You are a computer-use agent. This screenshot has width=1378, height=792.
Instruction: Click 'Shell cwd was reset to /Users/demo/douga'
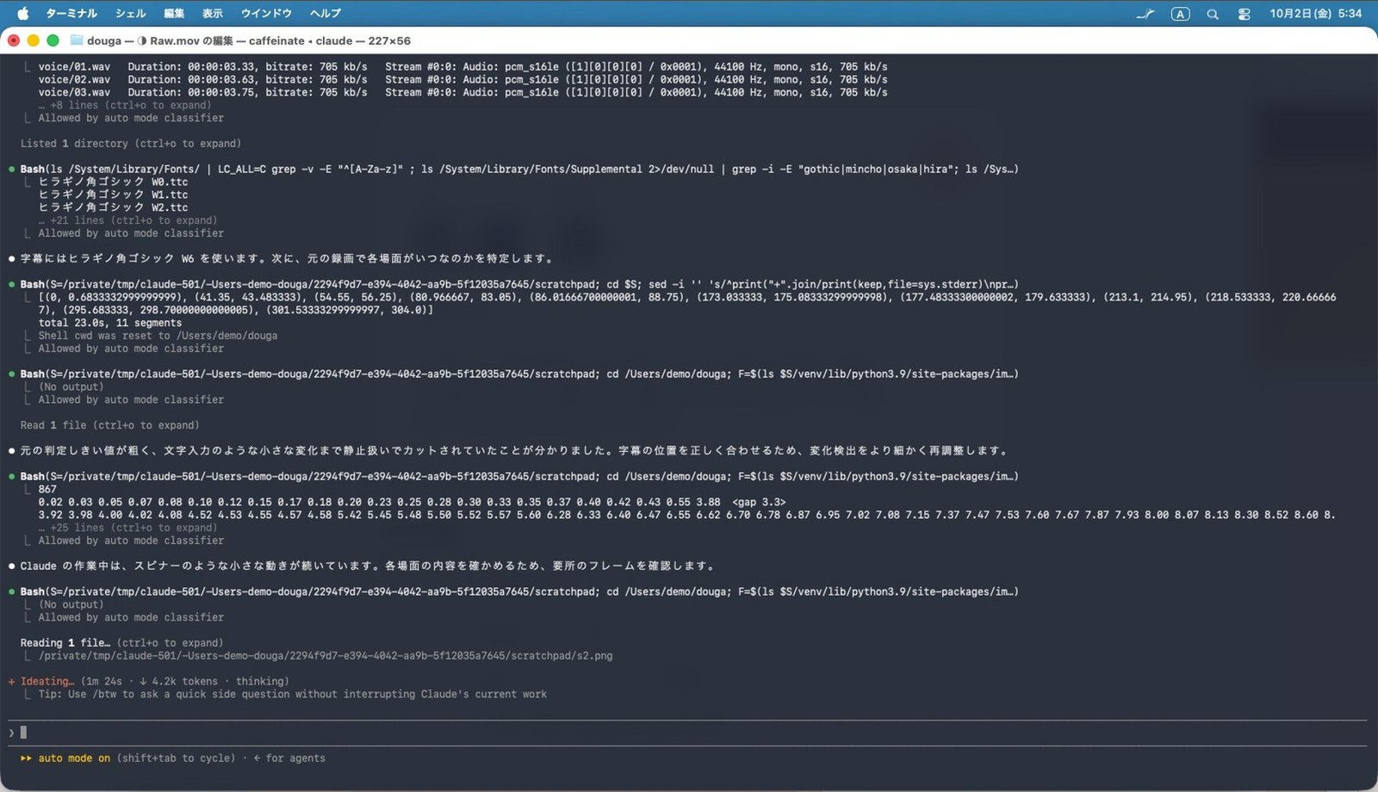click(158, 336)
